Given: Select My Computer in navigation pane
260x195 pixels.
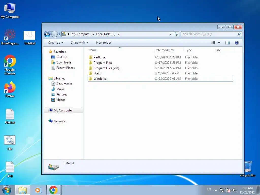Looking at the screenshot, I should tap(63, 110).
